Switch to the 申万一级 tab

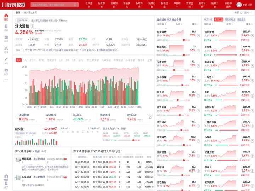click(208, 19)
